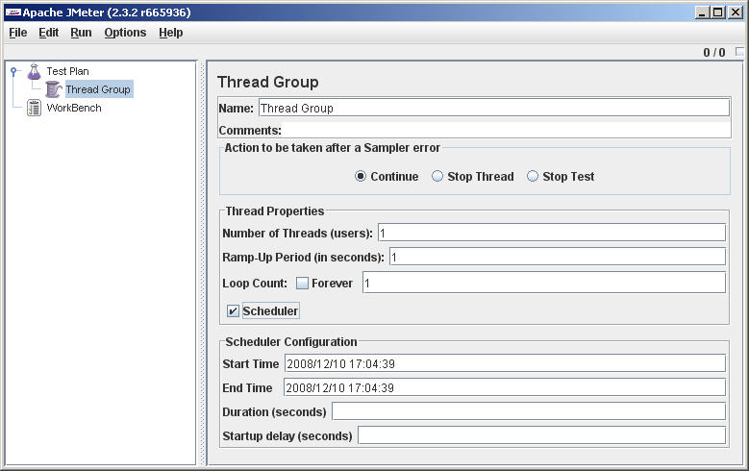749x471 pixels.
Task: Open the Options menu
Action: pos(125,33)
